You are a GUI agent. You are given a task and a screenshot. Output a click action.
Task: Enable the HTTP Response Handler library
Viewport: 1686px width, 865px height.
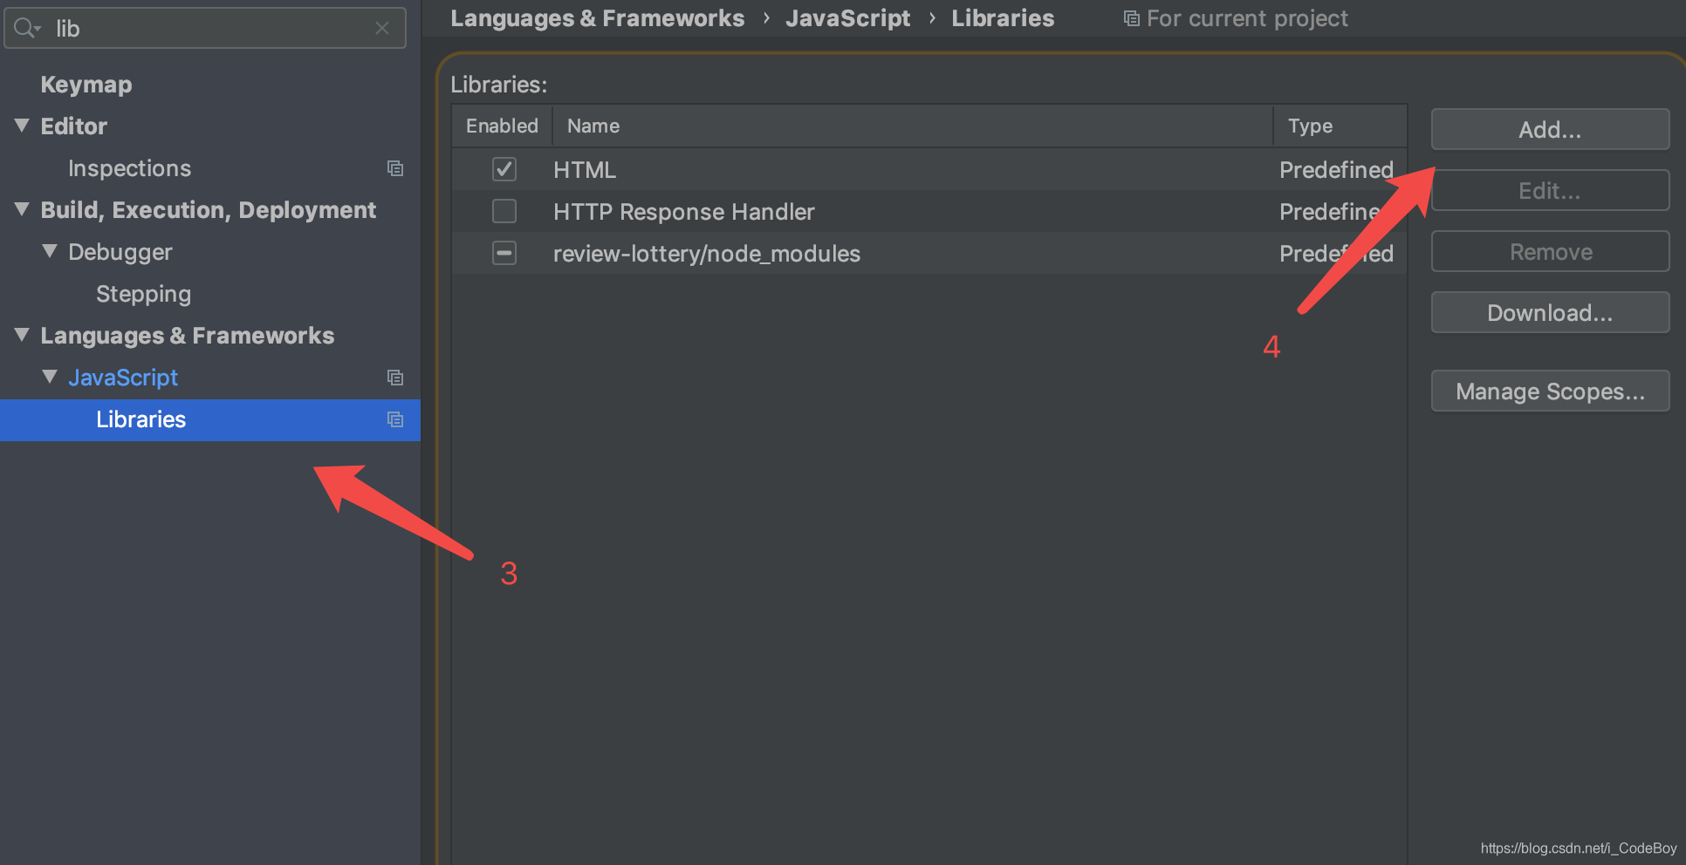click(504, 211)
